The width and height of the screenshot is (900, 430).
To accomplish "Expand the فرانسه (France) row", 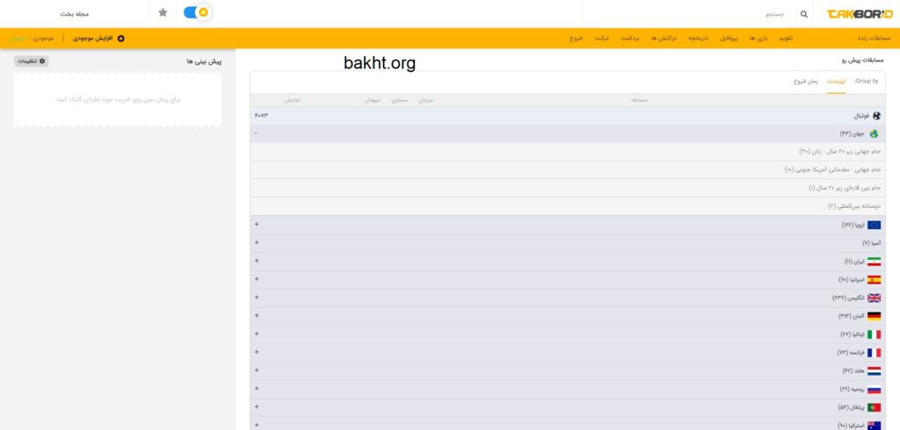I will tap(257, 352).
